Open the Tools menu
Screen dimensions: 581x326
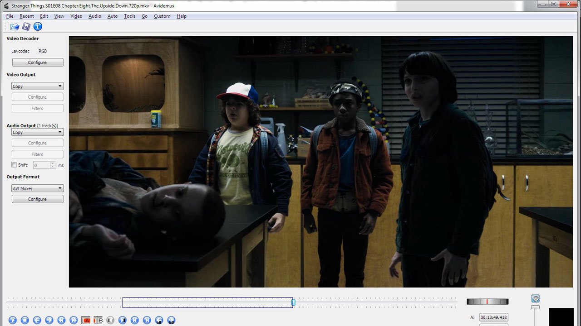(x=129, y=16)
